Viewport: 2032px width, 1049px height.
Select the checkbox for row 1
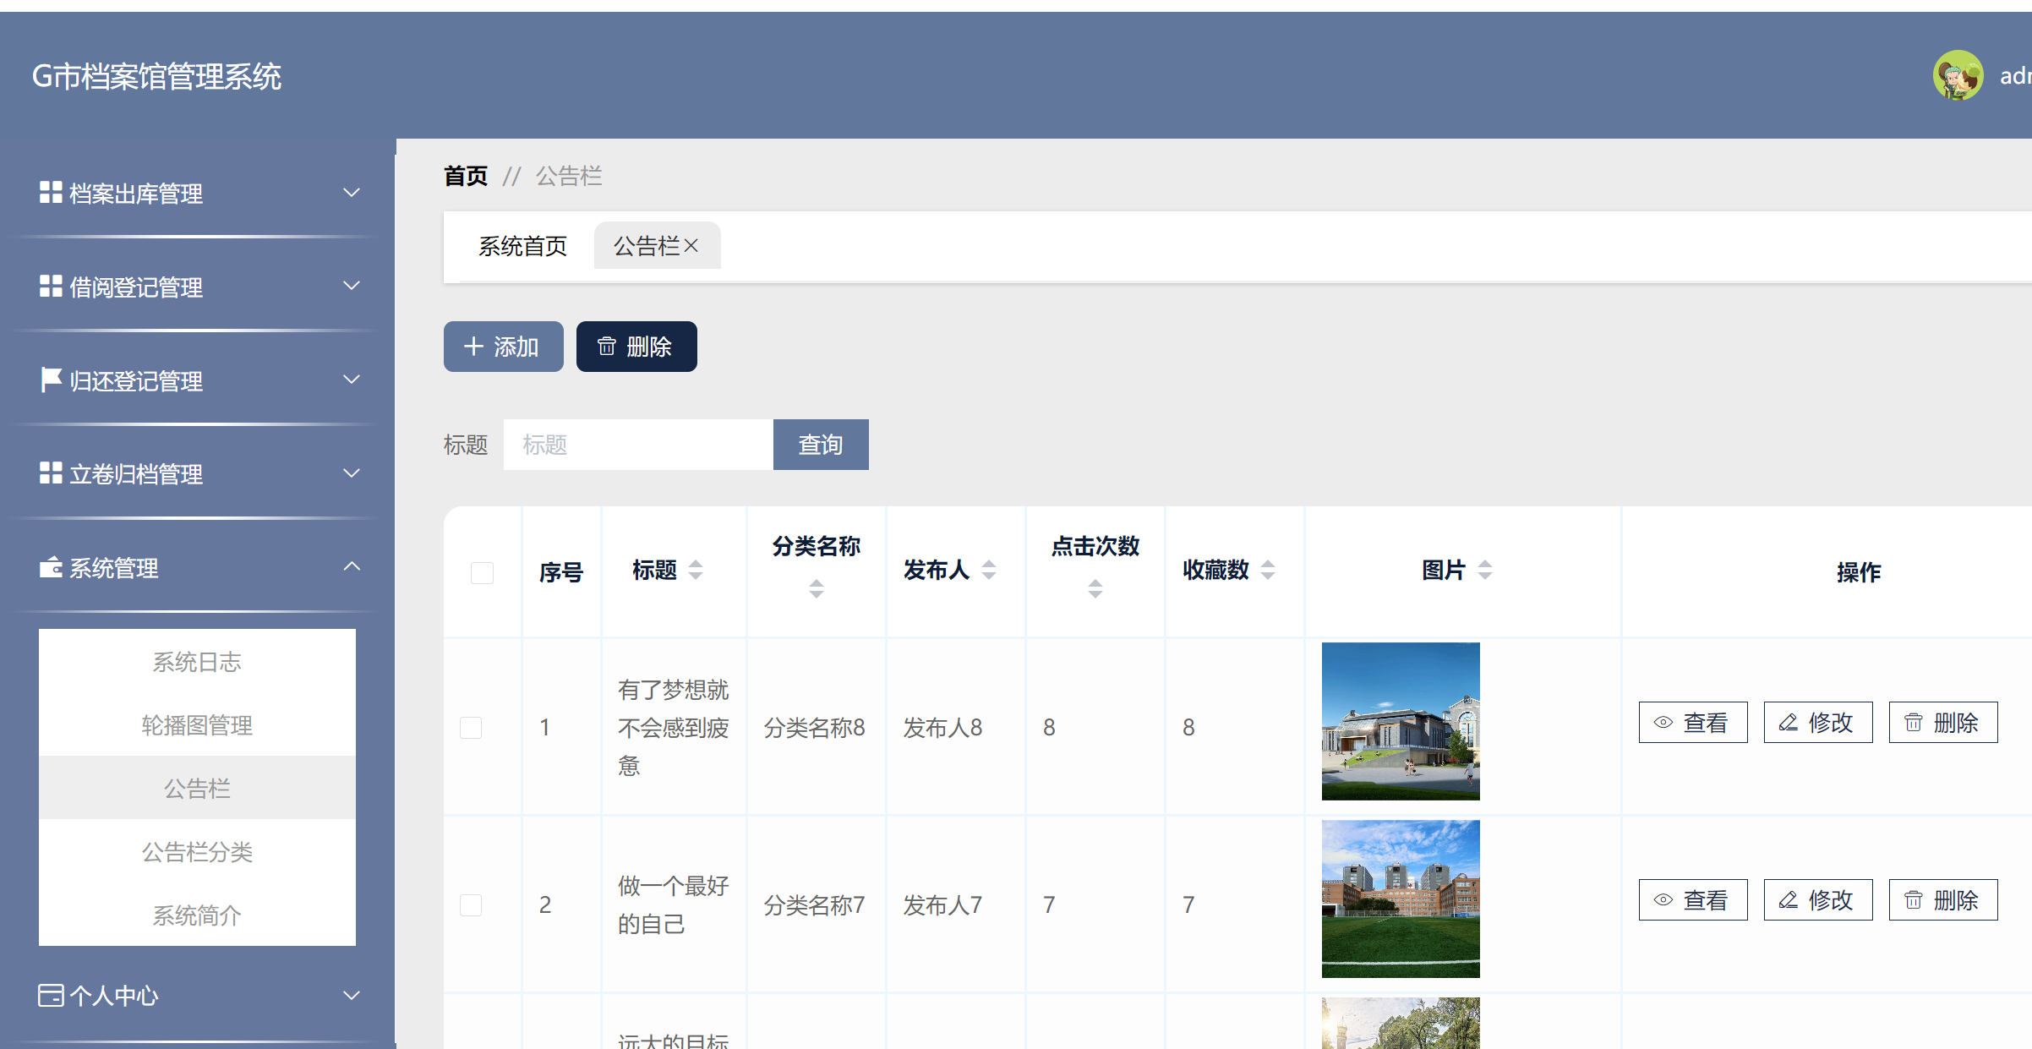coord(471,726)
